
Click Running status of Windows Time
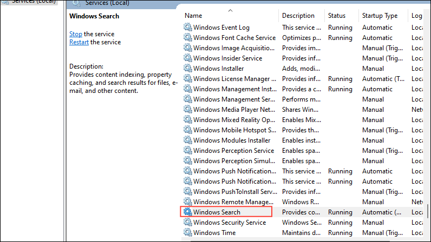point(340,233)
